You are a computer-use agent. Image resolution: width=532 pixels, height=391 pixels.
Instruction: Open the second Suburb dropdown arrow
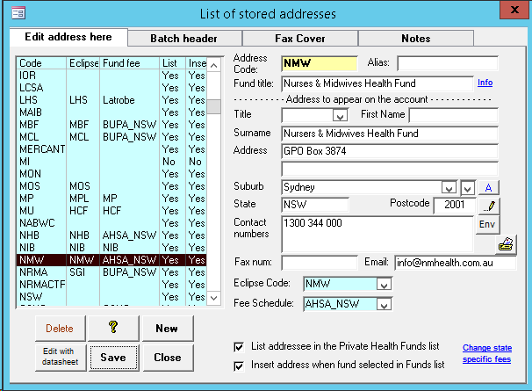point(468,188)
